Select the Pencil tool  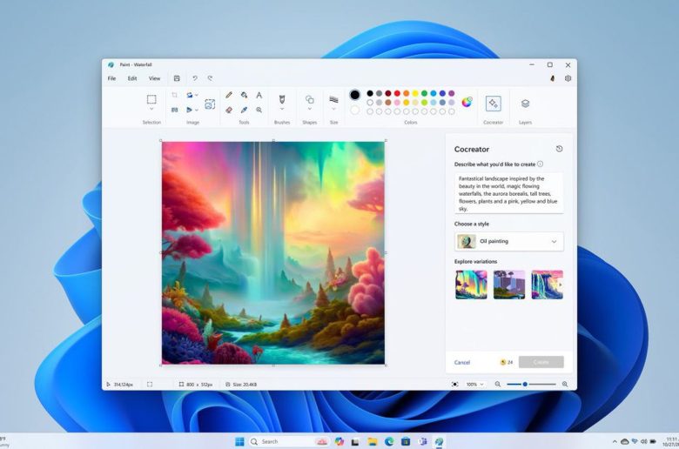tap(229, 95)
